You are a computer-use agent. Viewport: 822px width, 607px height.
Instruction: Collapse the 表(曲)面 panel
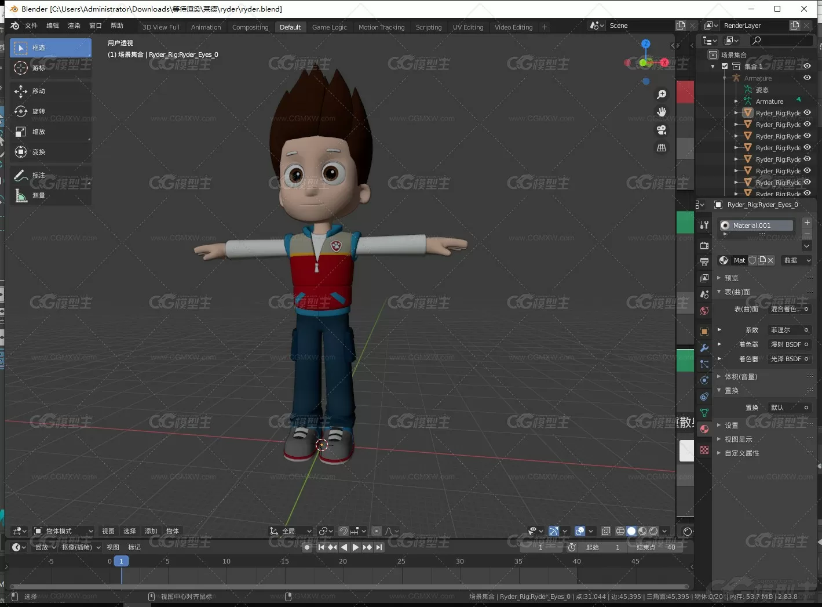tap(737, 292)
